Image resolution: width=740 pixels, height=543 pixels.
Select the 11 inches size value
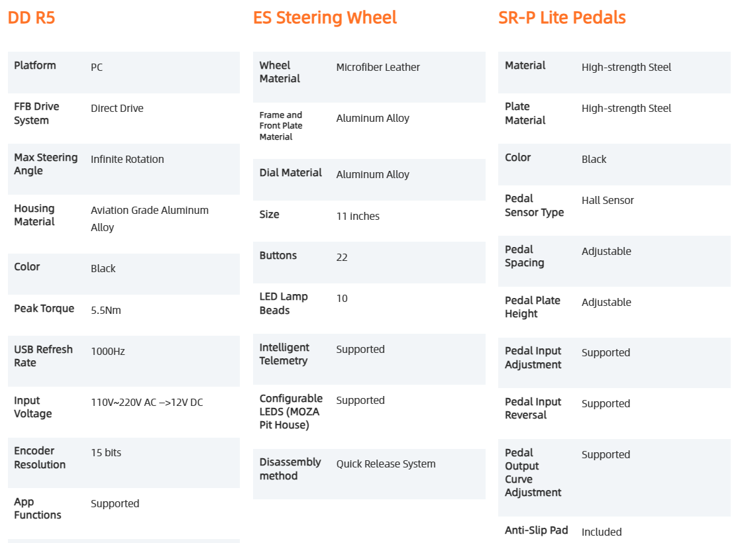coord(358,216)
